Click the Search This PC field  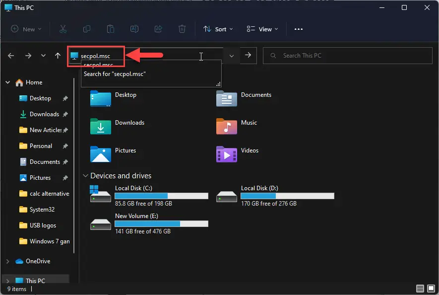pos(347,56)
